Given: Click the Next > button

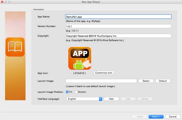Looking at the screenshot, I should 156,117.
